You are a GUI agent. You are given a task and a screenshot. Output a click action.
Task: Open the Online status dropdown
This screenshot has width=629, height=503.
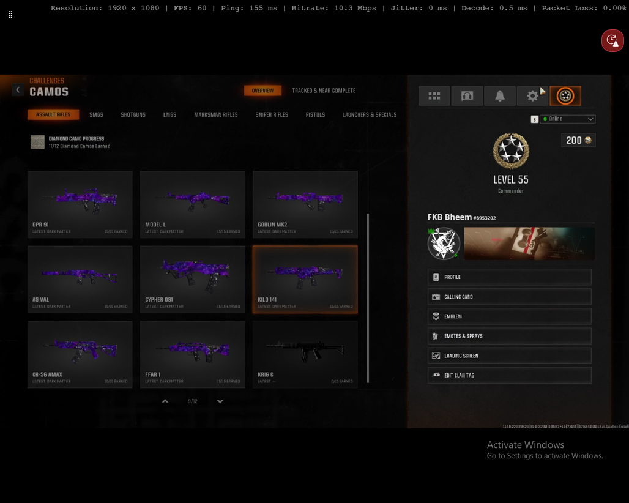coord(568,119)
